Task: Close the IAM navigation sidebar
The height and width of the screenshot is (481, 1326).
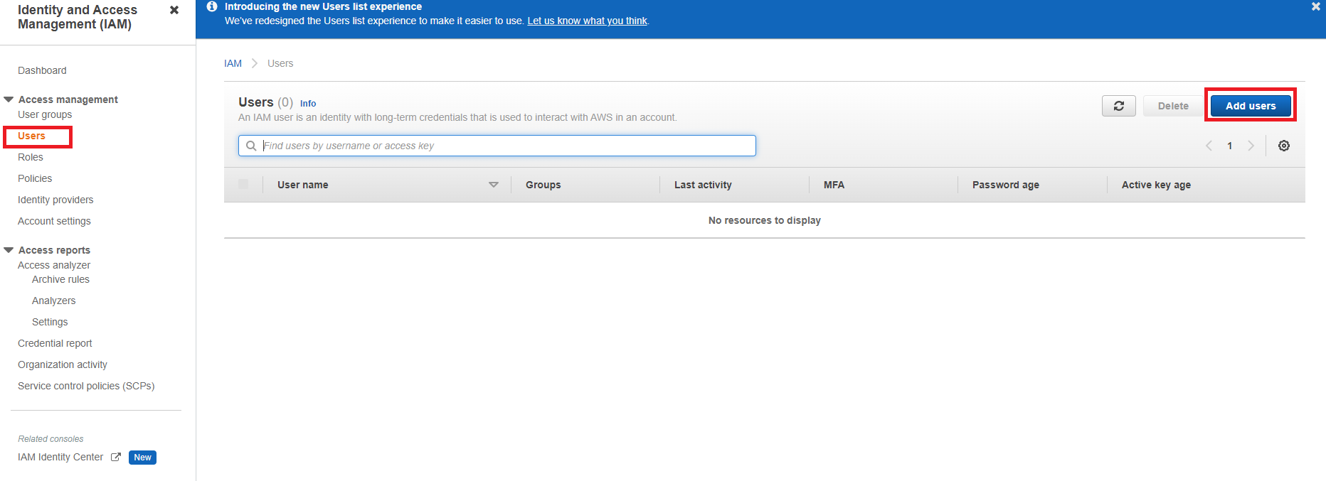Action: (174, 10)
